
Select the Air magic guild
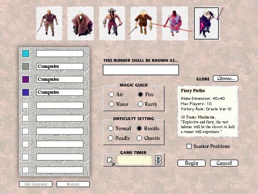click(111, 94)
